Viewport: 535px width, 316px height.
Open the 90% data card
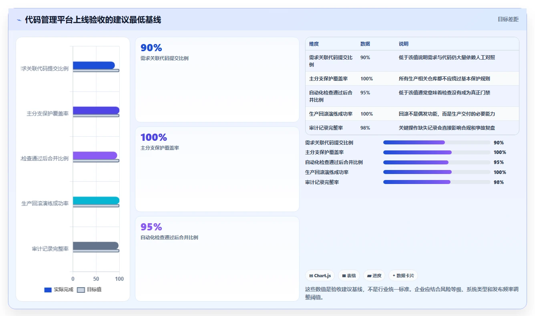217,80
